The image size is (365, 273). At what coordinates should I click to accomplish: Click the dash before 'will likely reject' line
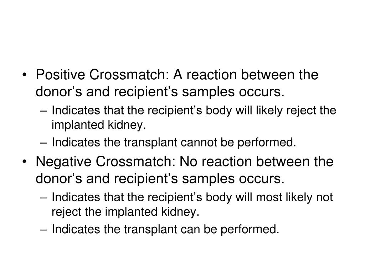click(46, 111)
